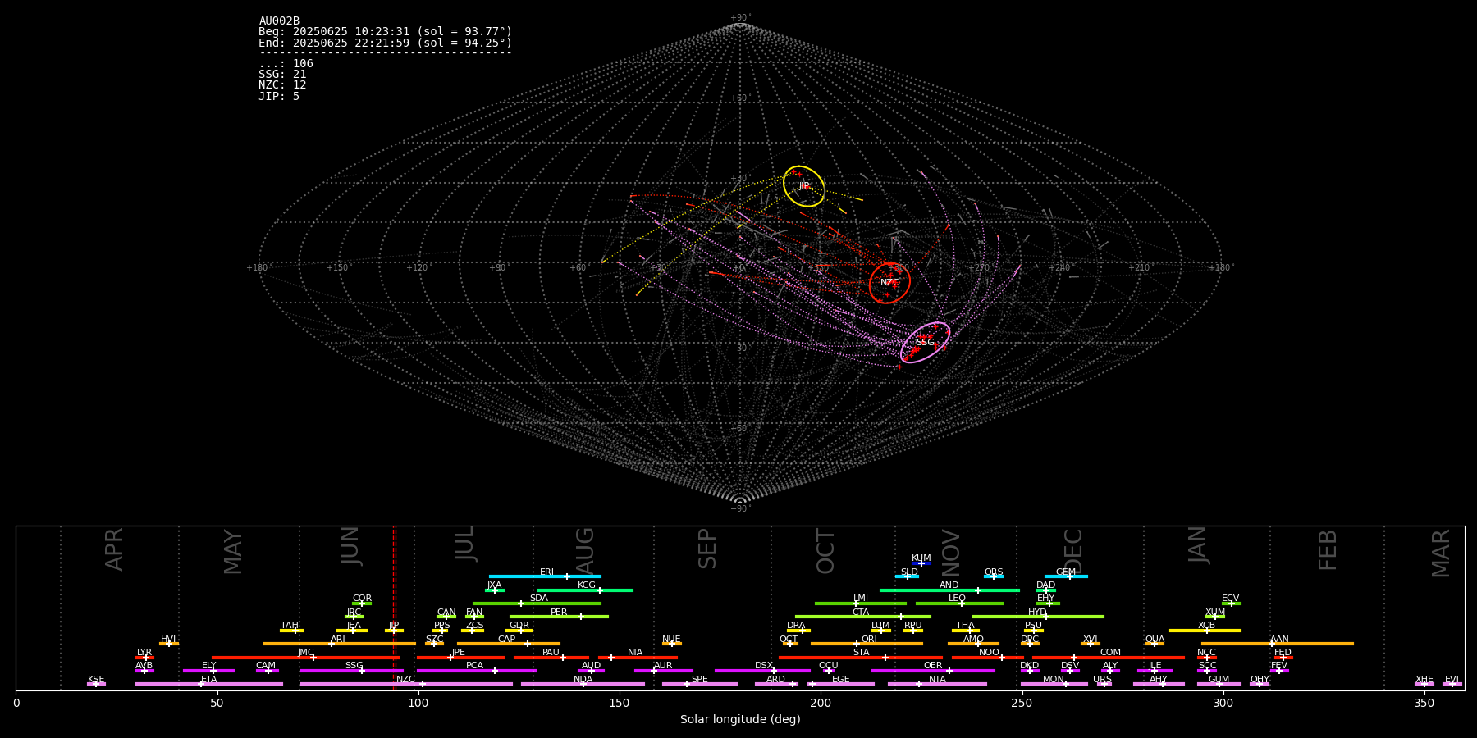Click the ORS shower bar in timeline
Screen dimensions: 1477x738
pos(994,576)
